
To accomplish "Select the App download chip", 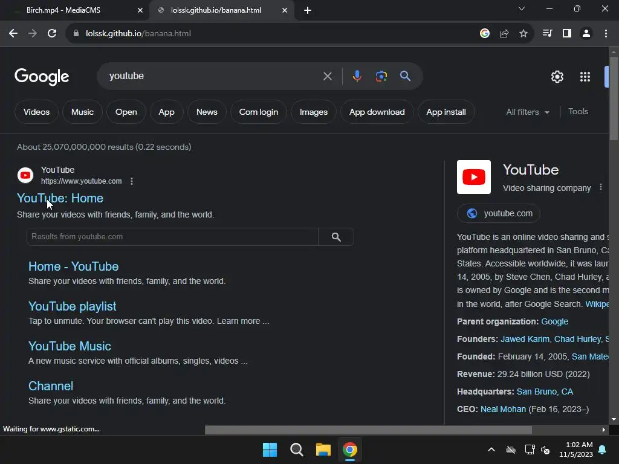I will pos(377,112).
